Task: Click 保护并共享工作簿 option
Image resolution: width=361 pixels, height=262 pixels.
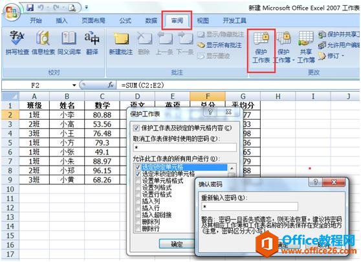Action: [x=338, y=34]
